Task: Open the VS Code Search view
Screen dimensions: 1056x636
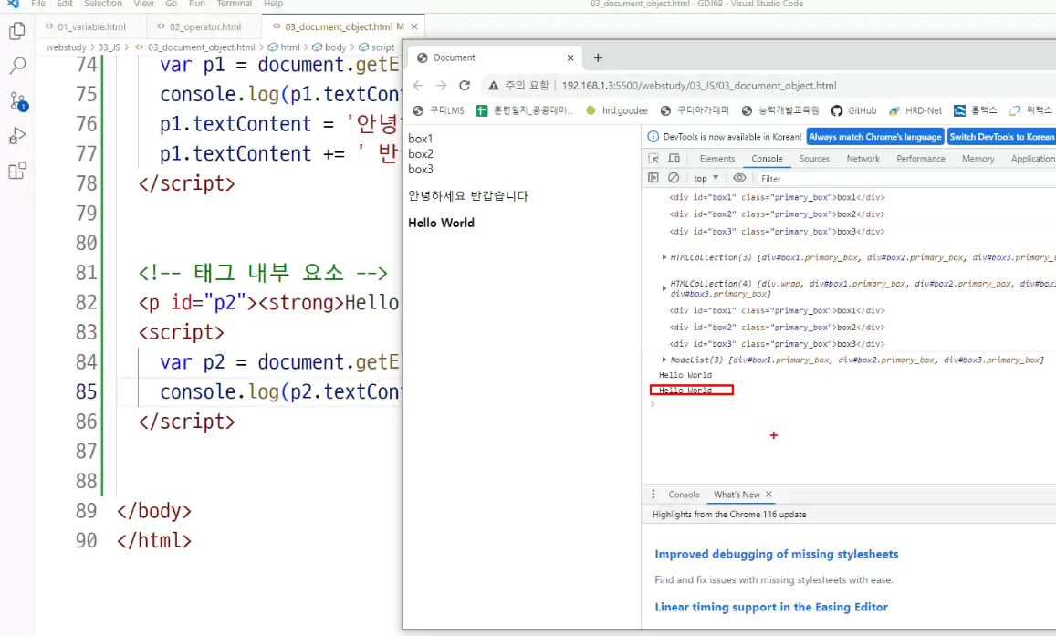Action: (17, 66)
